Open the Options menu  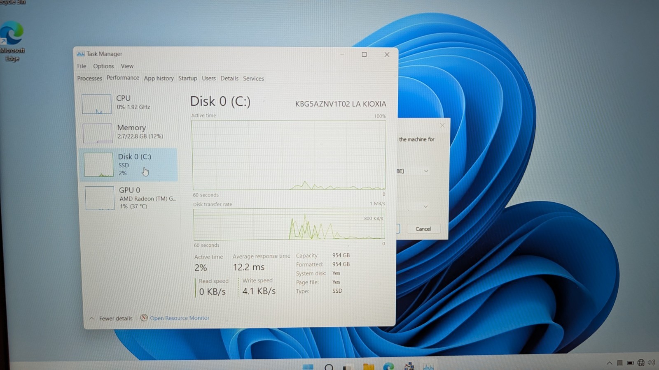pos(103,66)
